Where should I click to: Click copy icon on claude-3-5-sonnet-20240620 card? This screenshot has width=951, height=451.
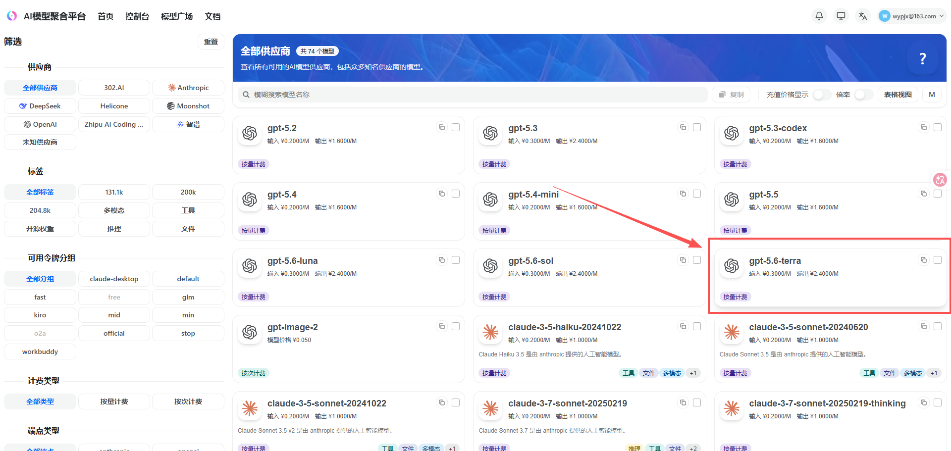[x=924, y=326]
